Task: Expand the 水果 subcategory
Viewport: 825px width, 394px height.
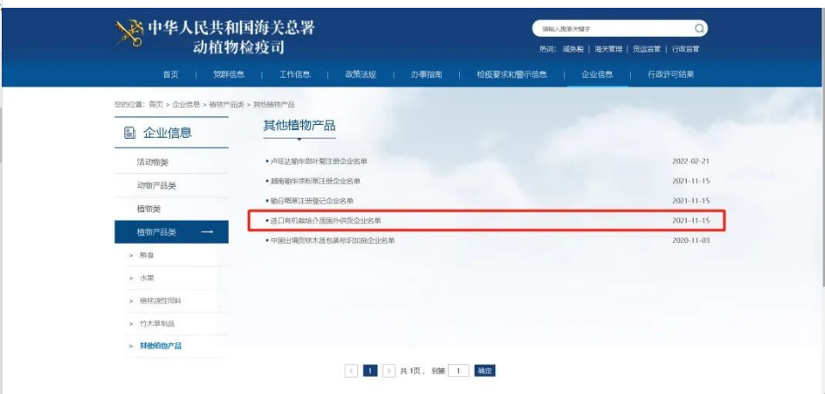Action: [146, 278]
